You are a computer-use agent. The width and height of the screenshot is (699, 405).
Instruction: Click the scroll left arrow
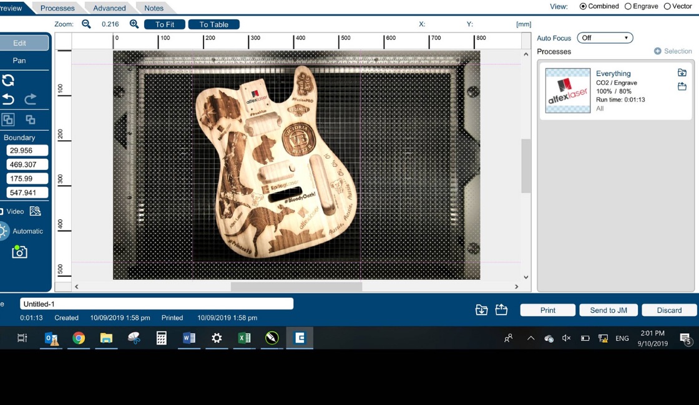(77, 287)
